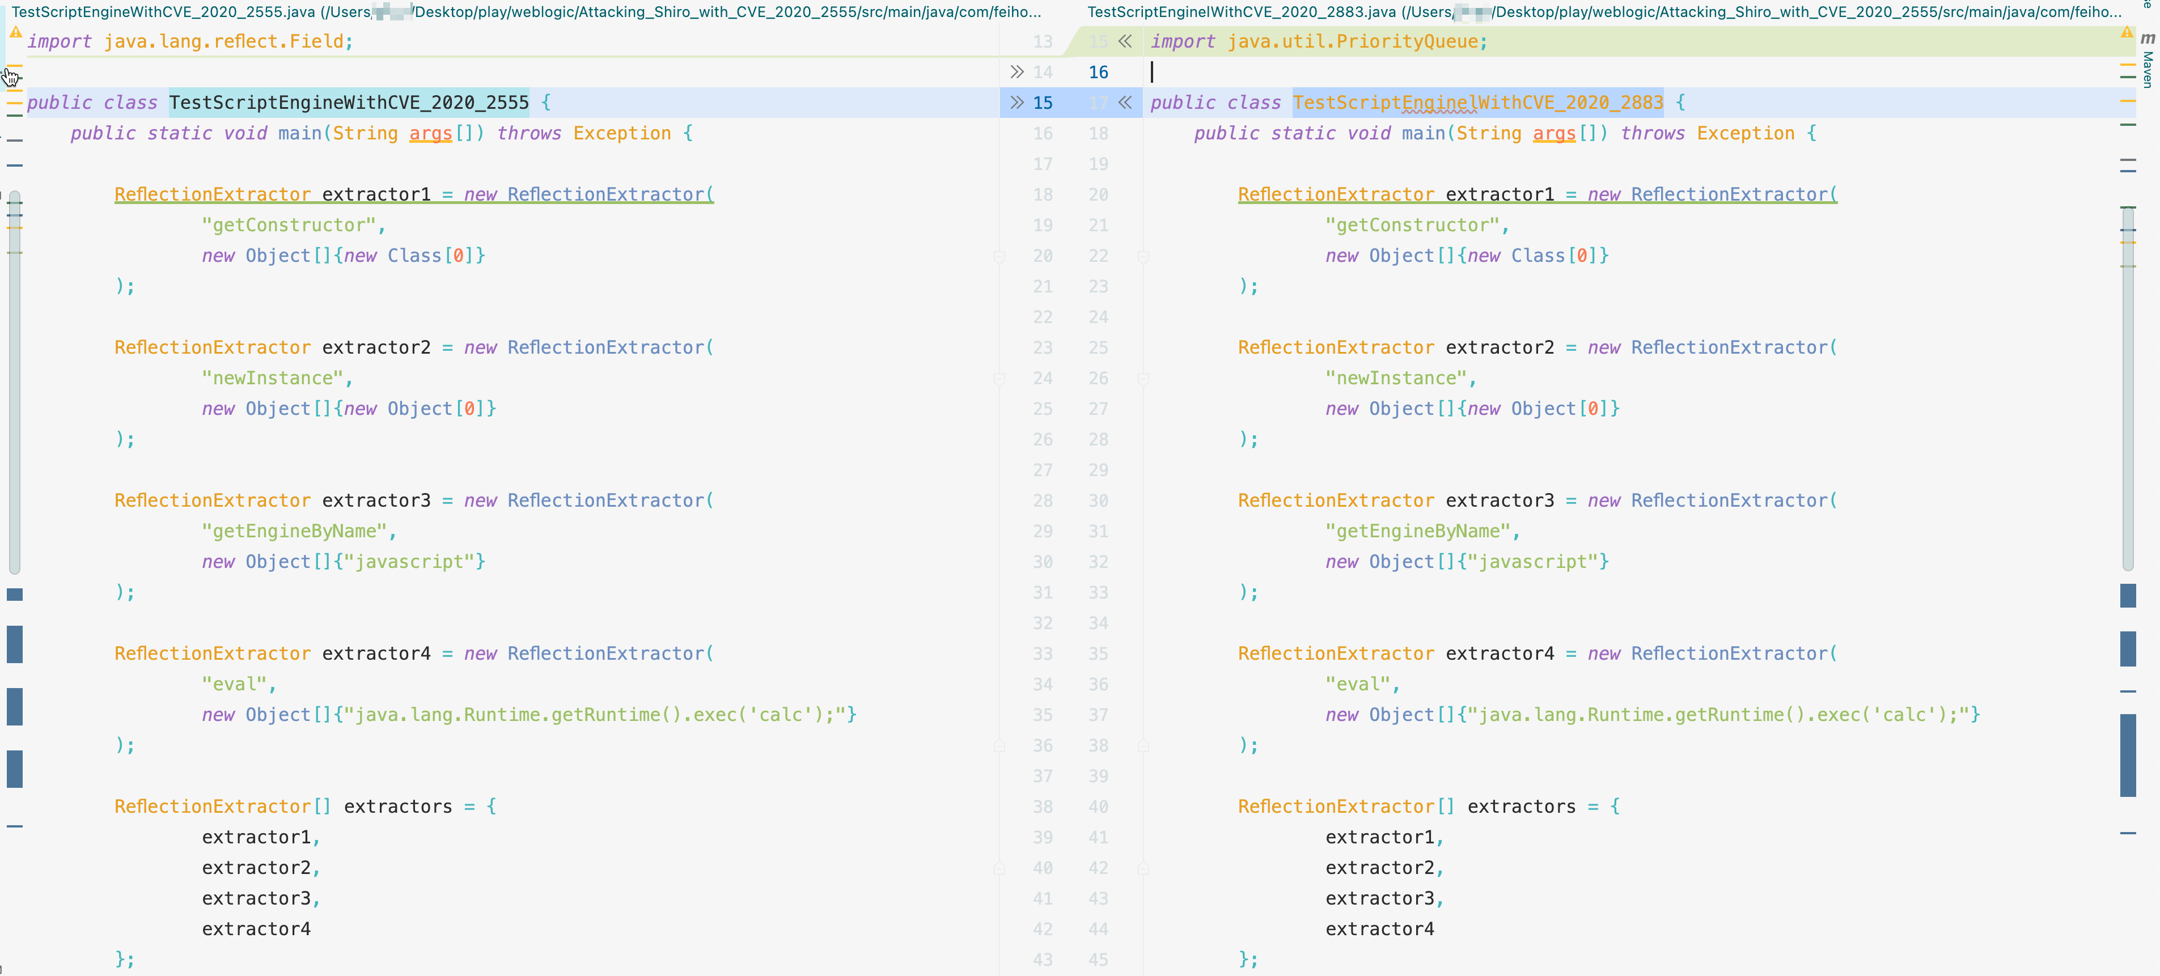Click left editor vertical scrollbar thumb
This screenshot has height=976, width=2160.
point(14,381)
